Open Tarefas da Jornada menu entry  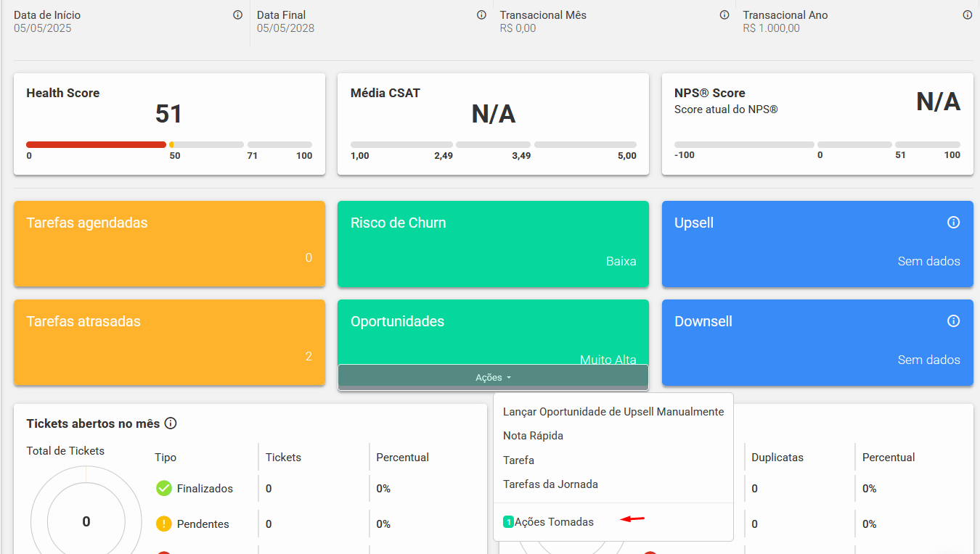click(x=550, y=484)
